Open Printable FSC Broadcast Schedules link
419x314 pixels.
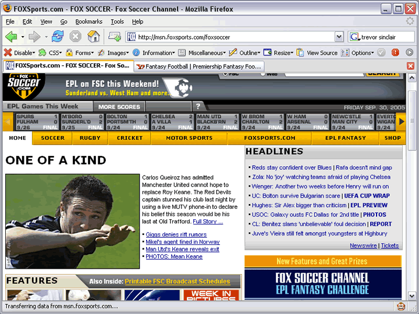[177, 281]
